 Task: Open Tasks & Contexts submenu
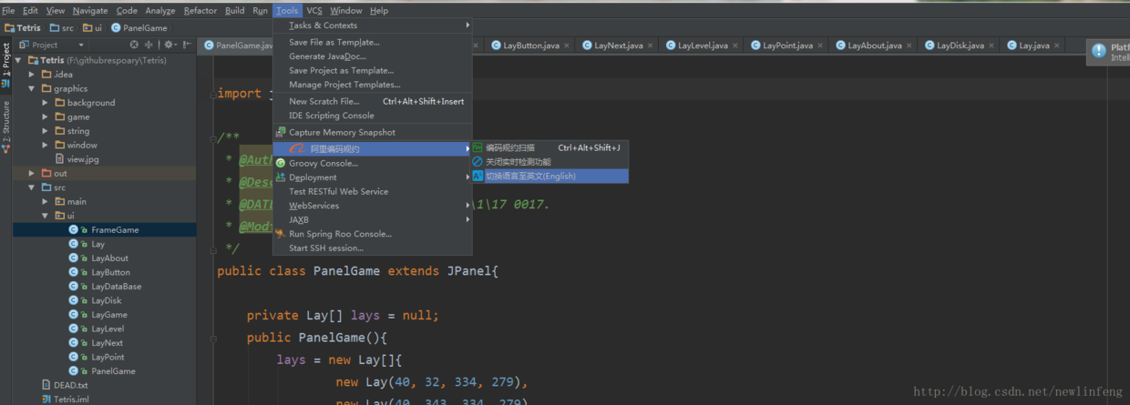(373, 25)
